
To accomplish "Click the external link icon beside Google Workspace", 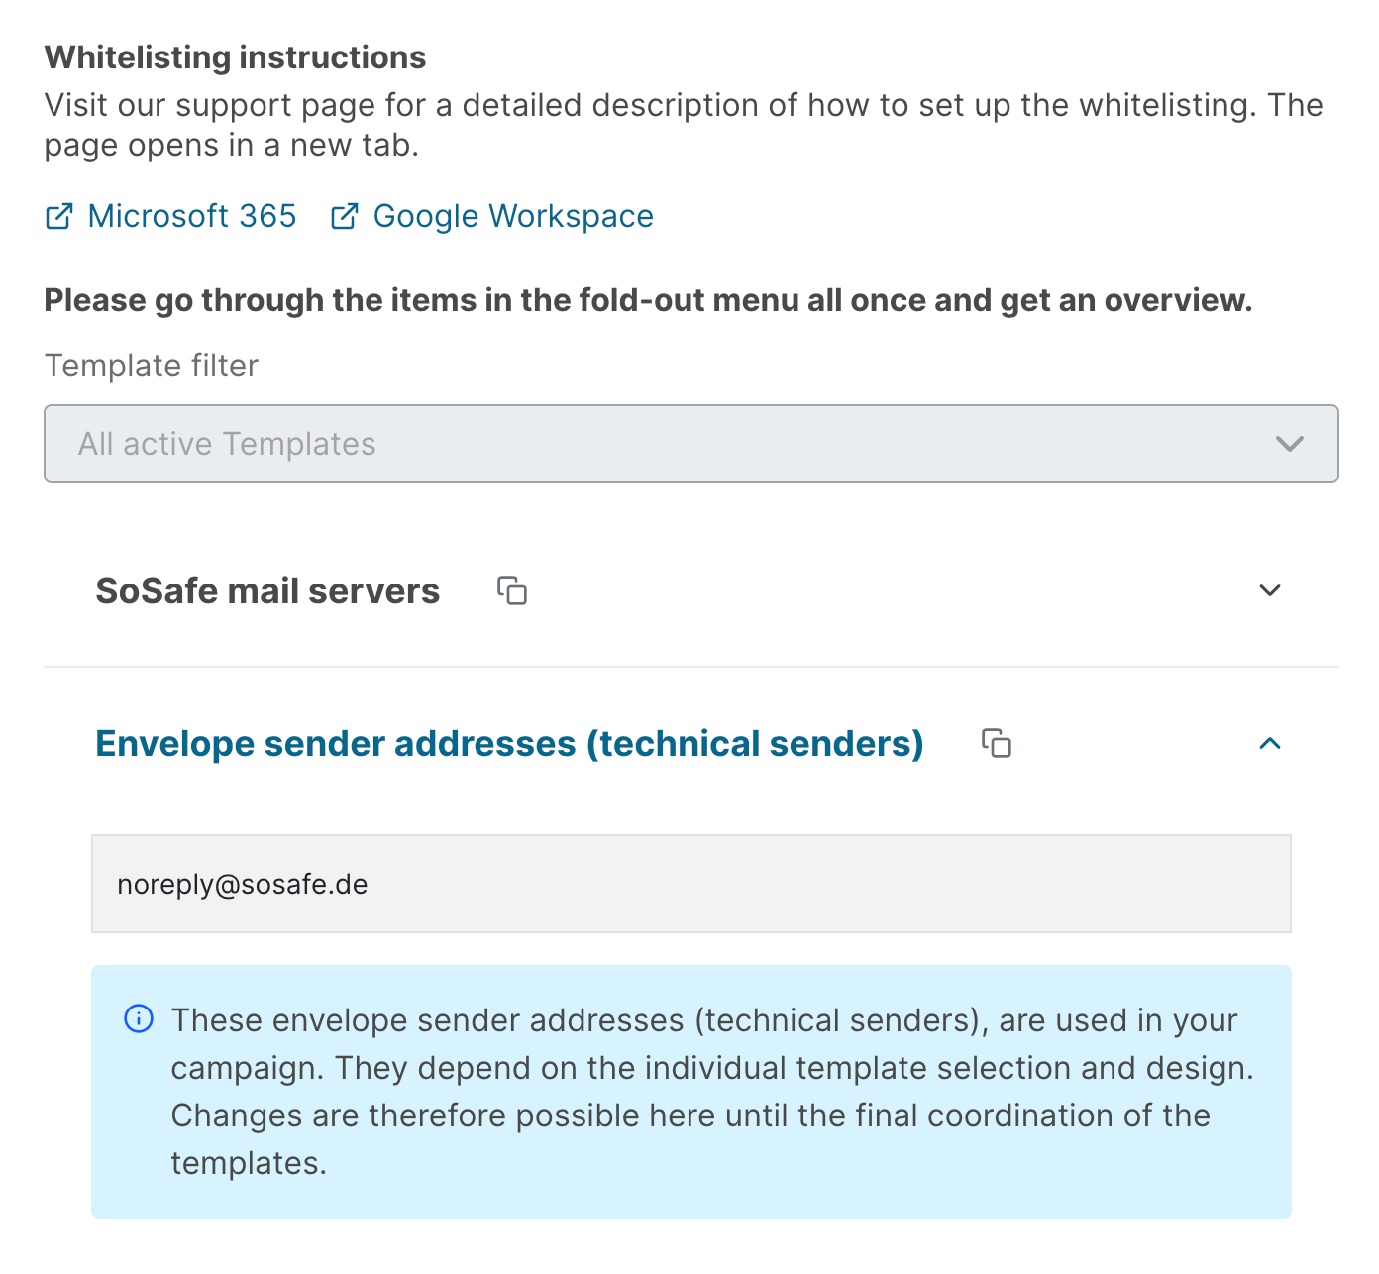I will pos(343,216).
